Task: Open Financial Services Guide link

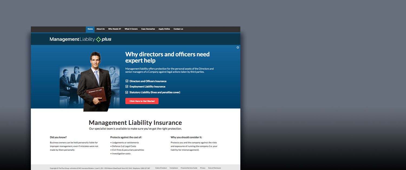Action: [189, 168]
